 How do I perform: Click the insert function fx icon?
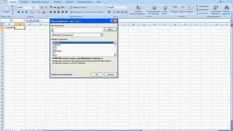click(37, 20)
